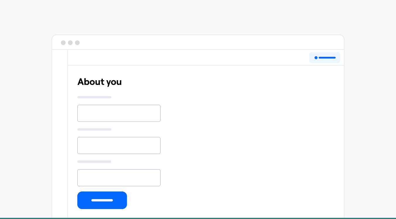Click the empty header toolbar left of the pill
The image size is (396, 219).
click(187, 58)
